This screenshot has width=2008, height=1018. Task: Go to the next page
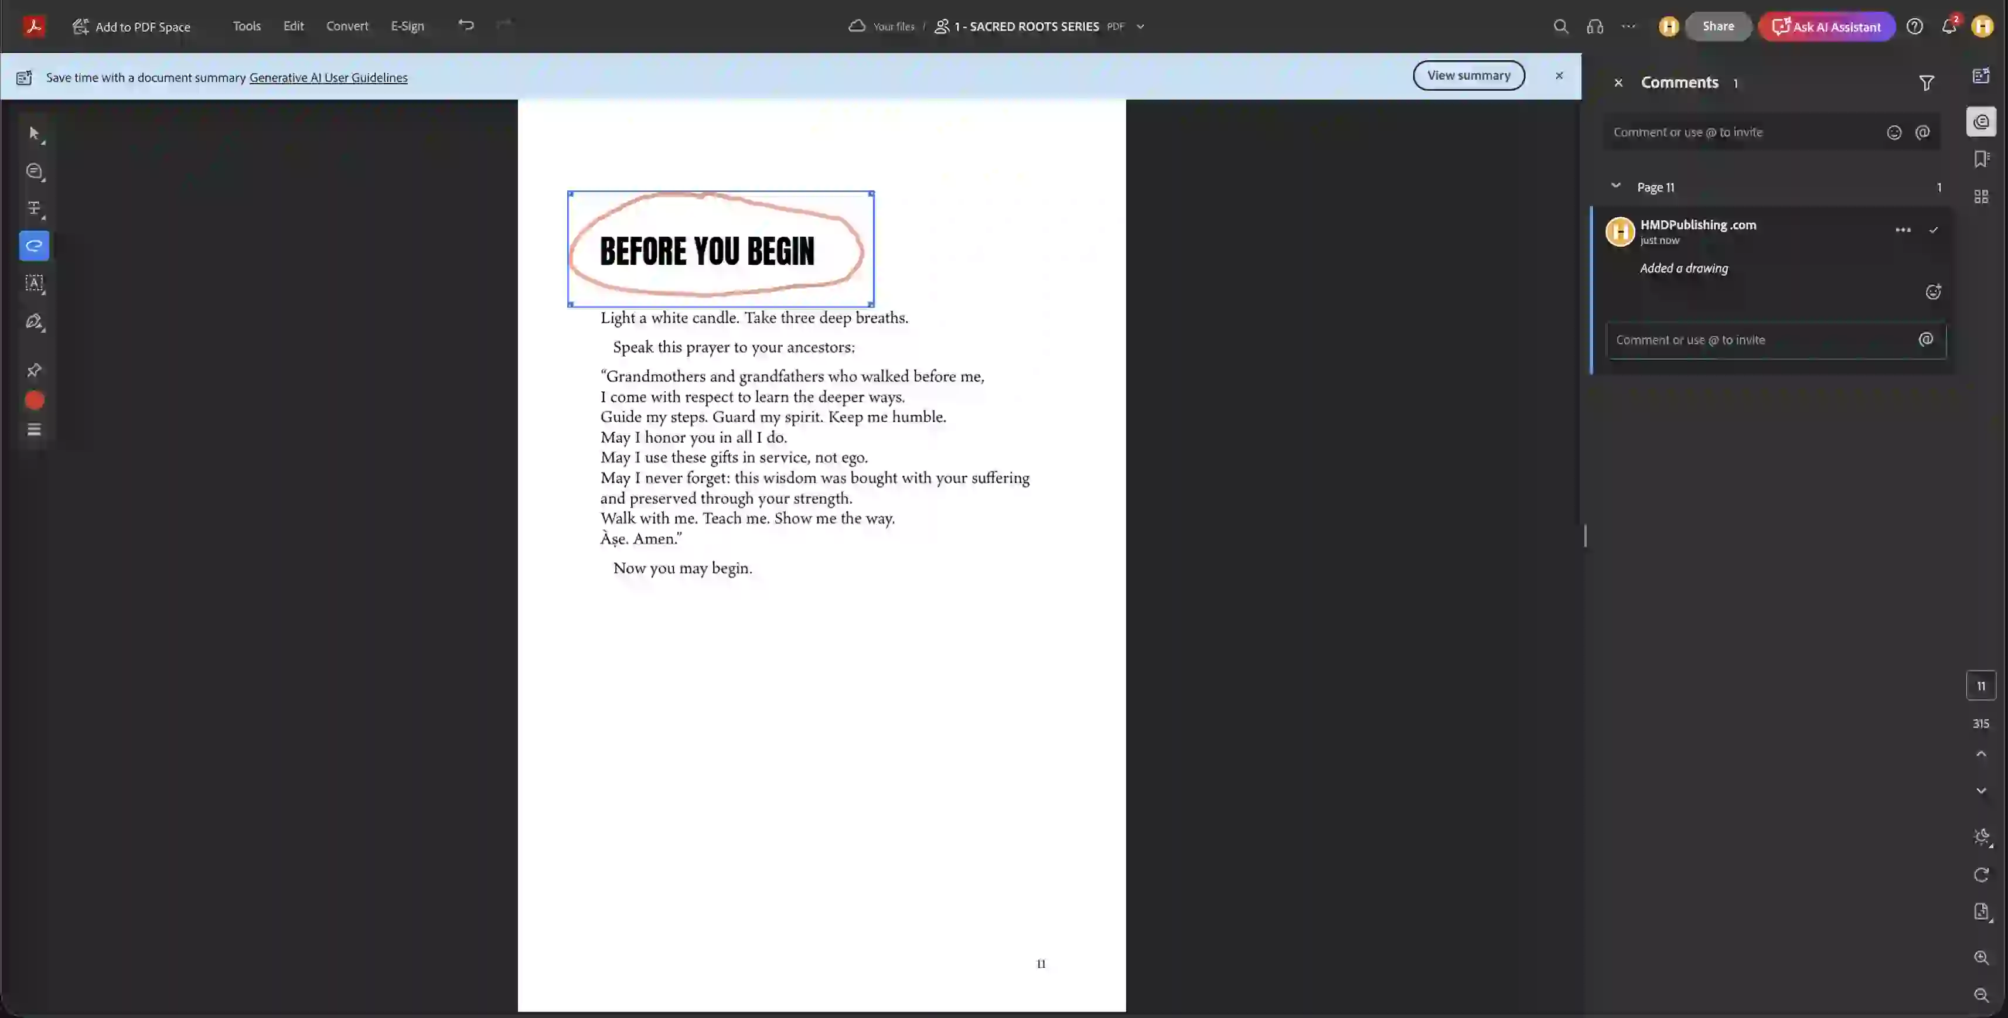pyautogui.click(x=1982, y=791)
